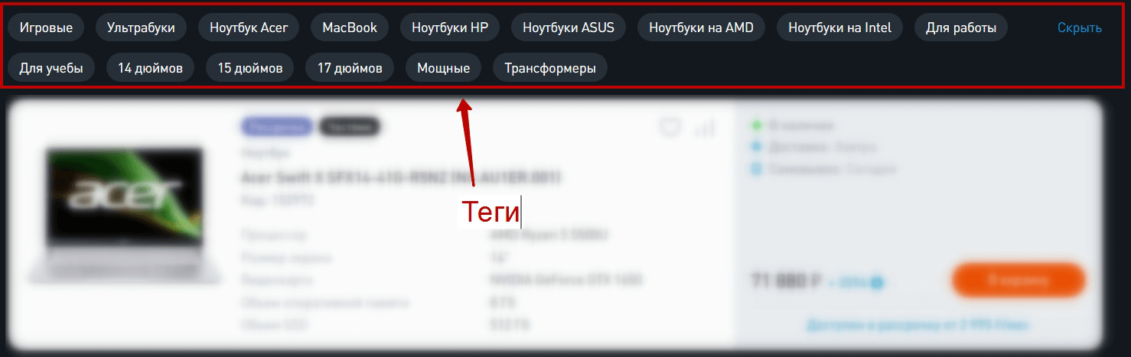Click the orange add-to-cart button

(1019, 281)
